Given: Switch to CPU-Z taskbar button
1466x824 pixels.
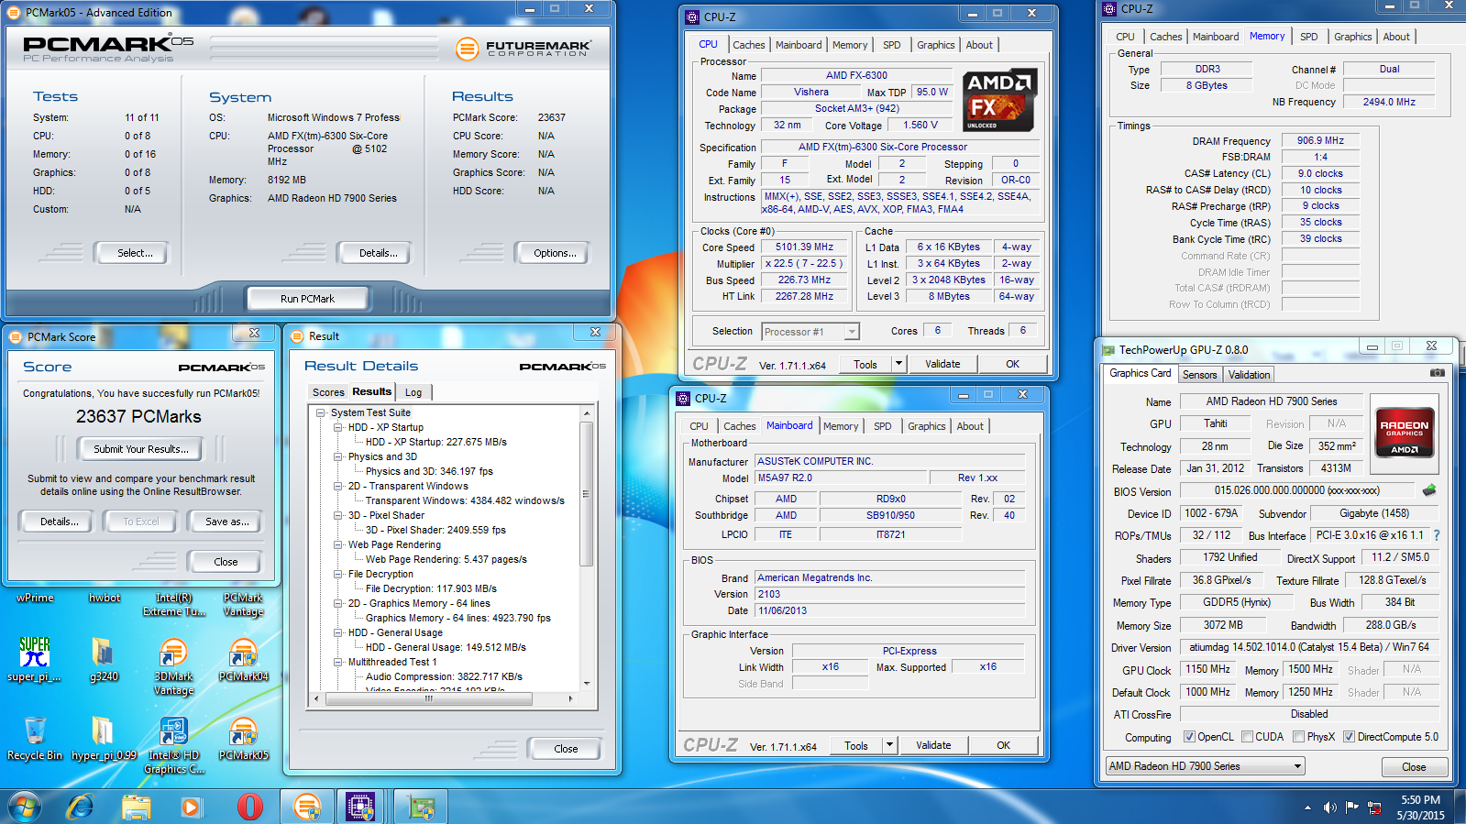Looking at the screenshot, I should point(361,807).
